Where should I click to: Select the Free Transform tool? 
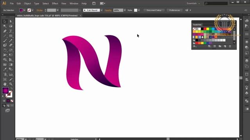11,55
